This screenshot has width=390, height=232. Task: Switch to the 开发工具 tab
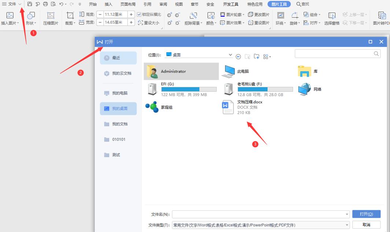231,4
